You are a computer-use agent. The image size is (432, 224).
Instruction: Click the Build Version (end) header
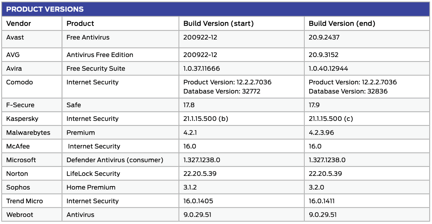pos(342,24)
